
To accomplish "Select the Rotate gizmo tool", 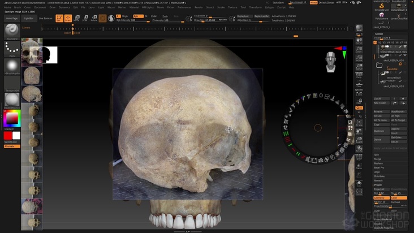I will (x=94, y=18).
